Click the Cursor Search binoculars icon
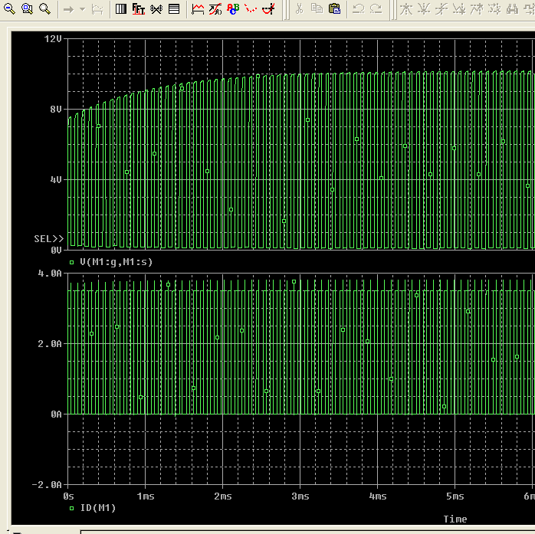The width and height of the screenshot is (535, 534). (x=513, y=9)
